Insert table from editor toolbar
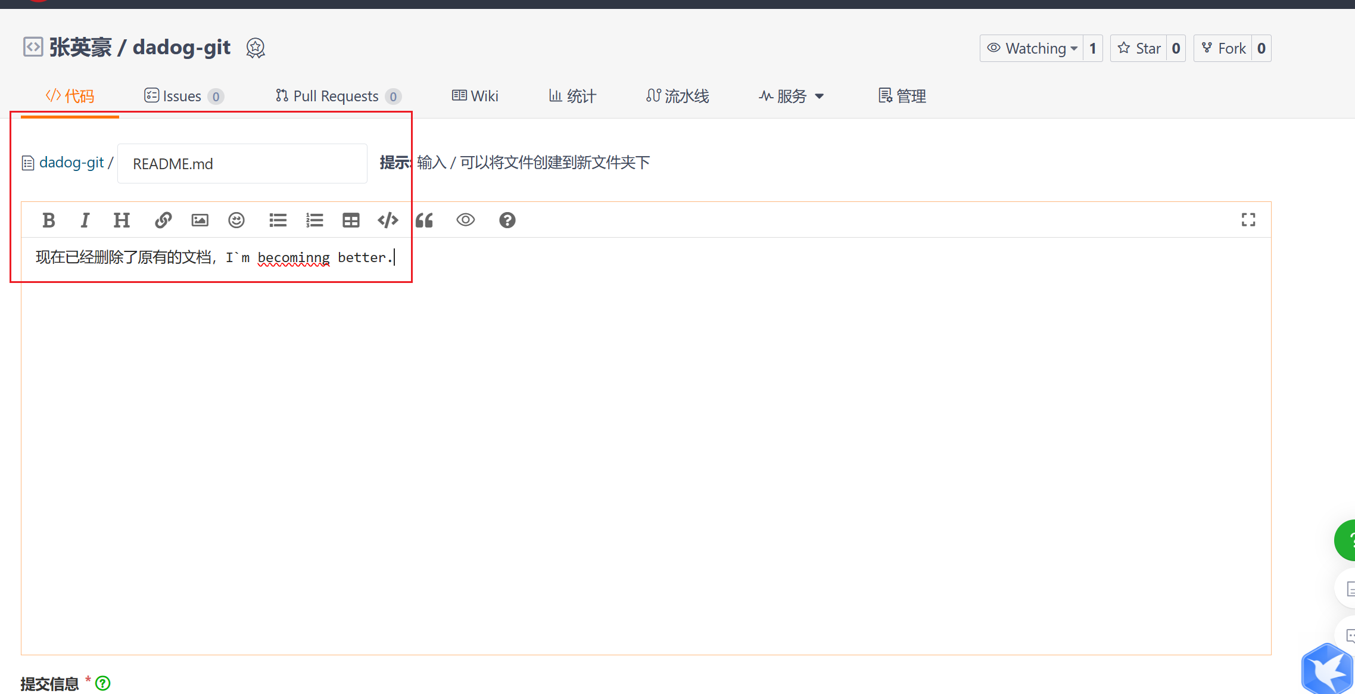1355x694 pixels. click(351, 220)
